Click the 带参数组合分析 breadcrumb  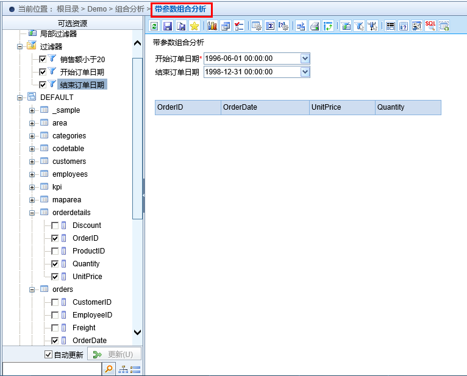tap(180, 9)
